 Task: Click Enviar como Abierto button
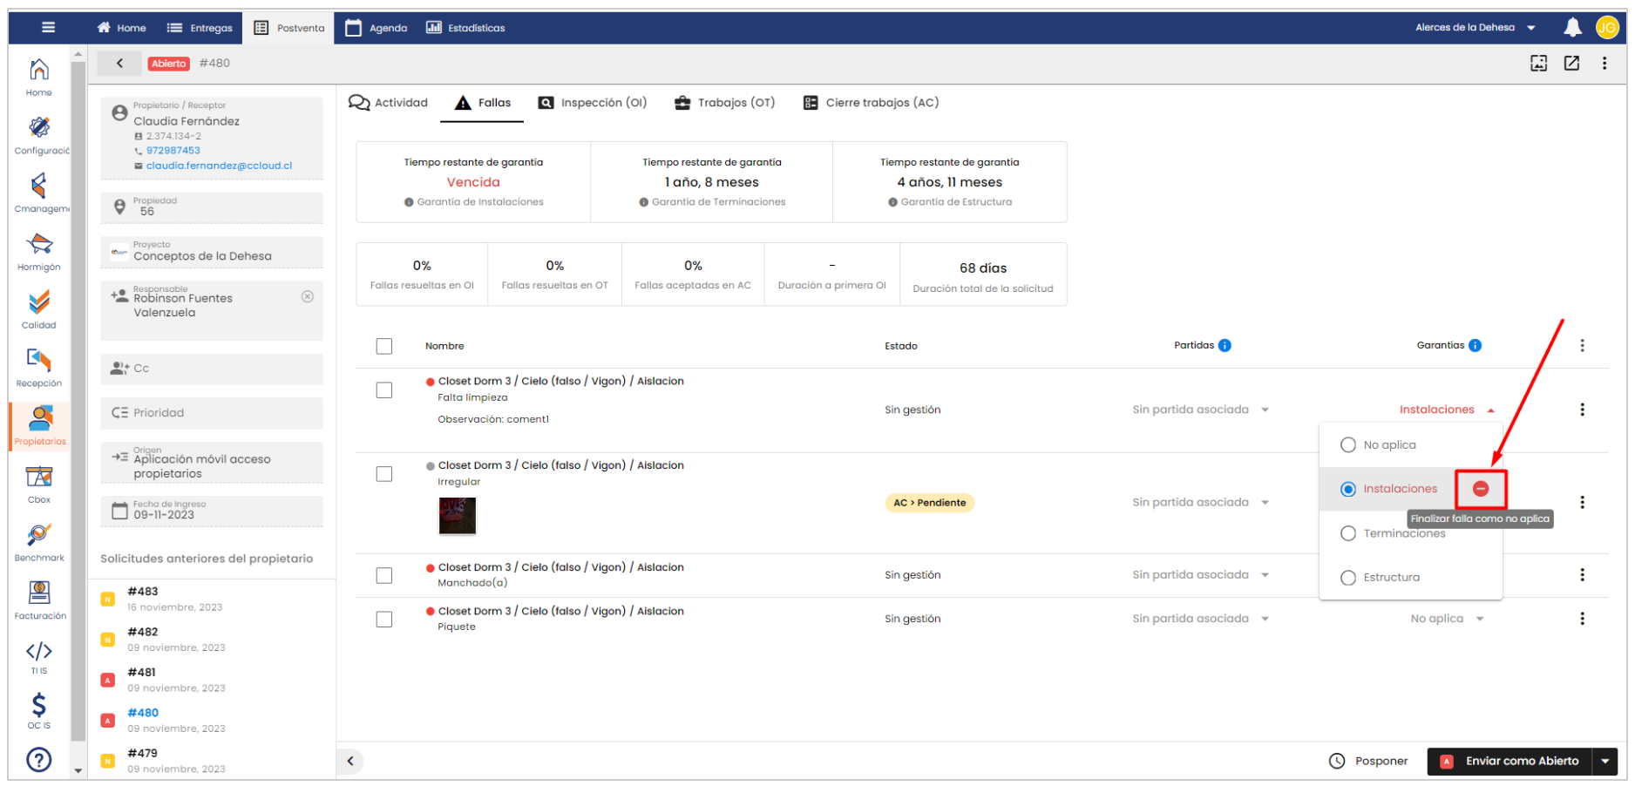tap(1509, 761)
